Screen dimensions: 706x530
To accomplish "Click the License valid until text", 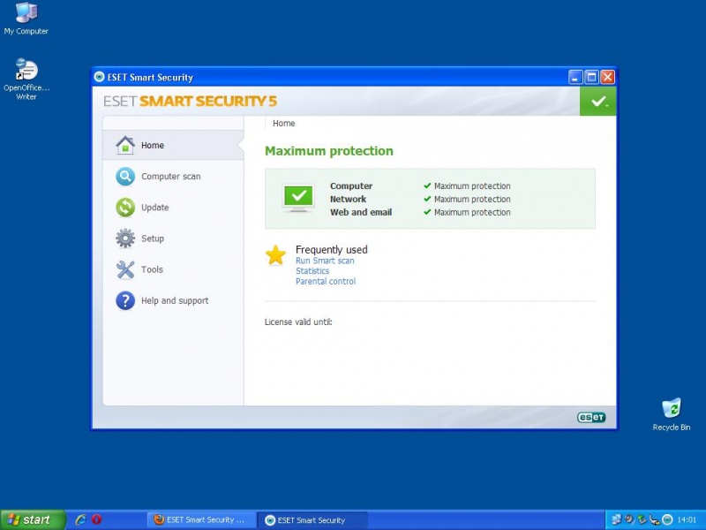I will (x=298, y=322).
